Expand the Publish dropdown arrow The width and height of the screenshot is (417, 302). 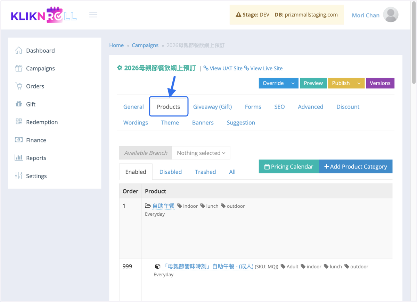359,83
